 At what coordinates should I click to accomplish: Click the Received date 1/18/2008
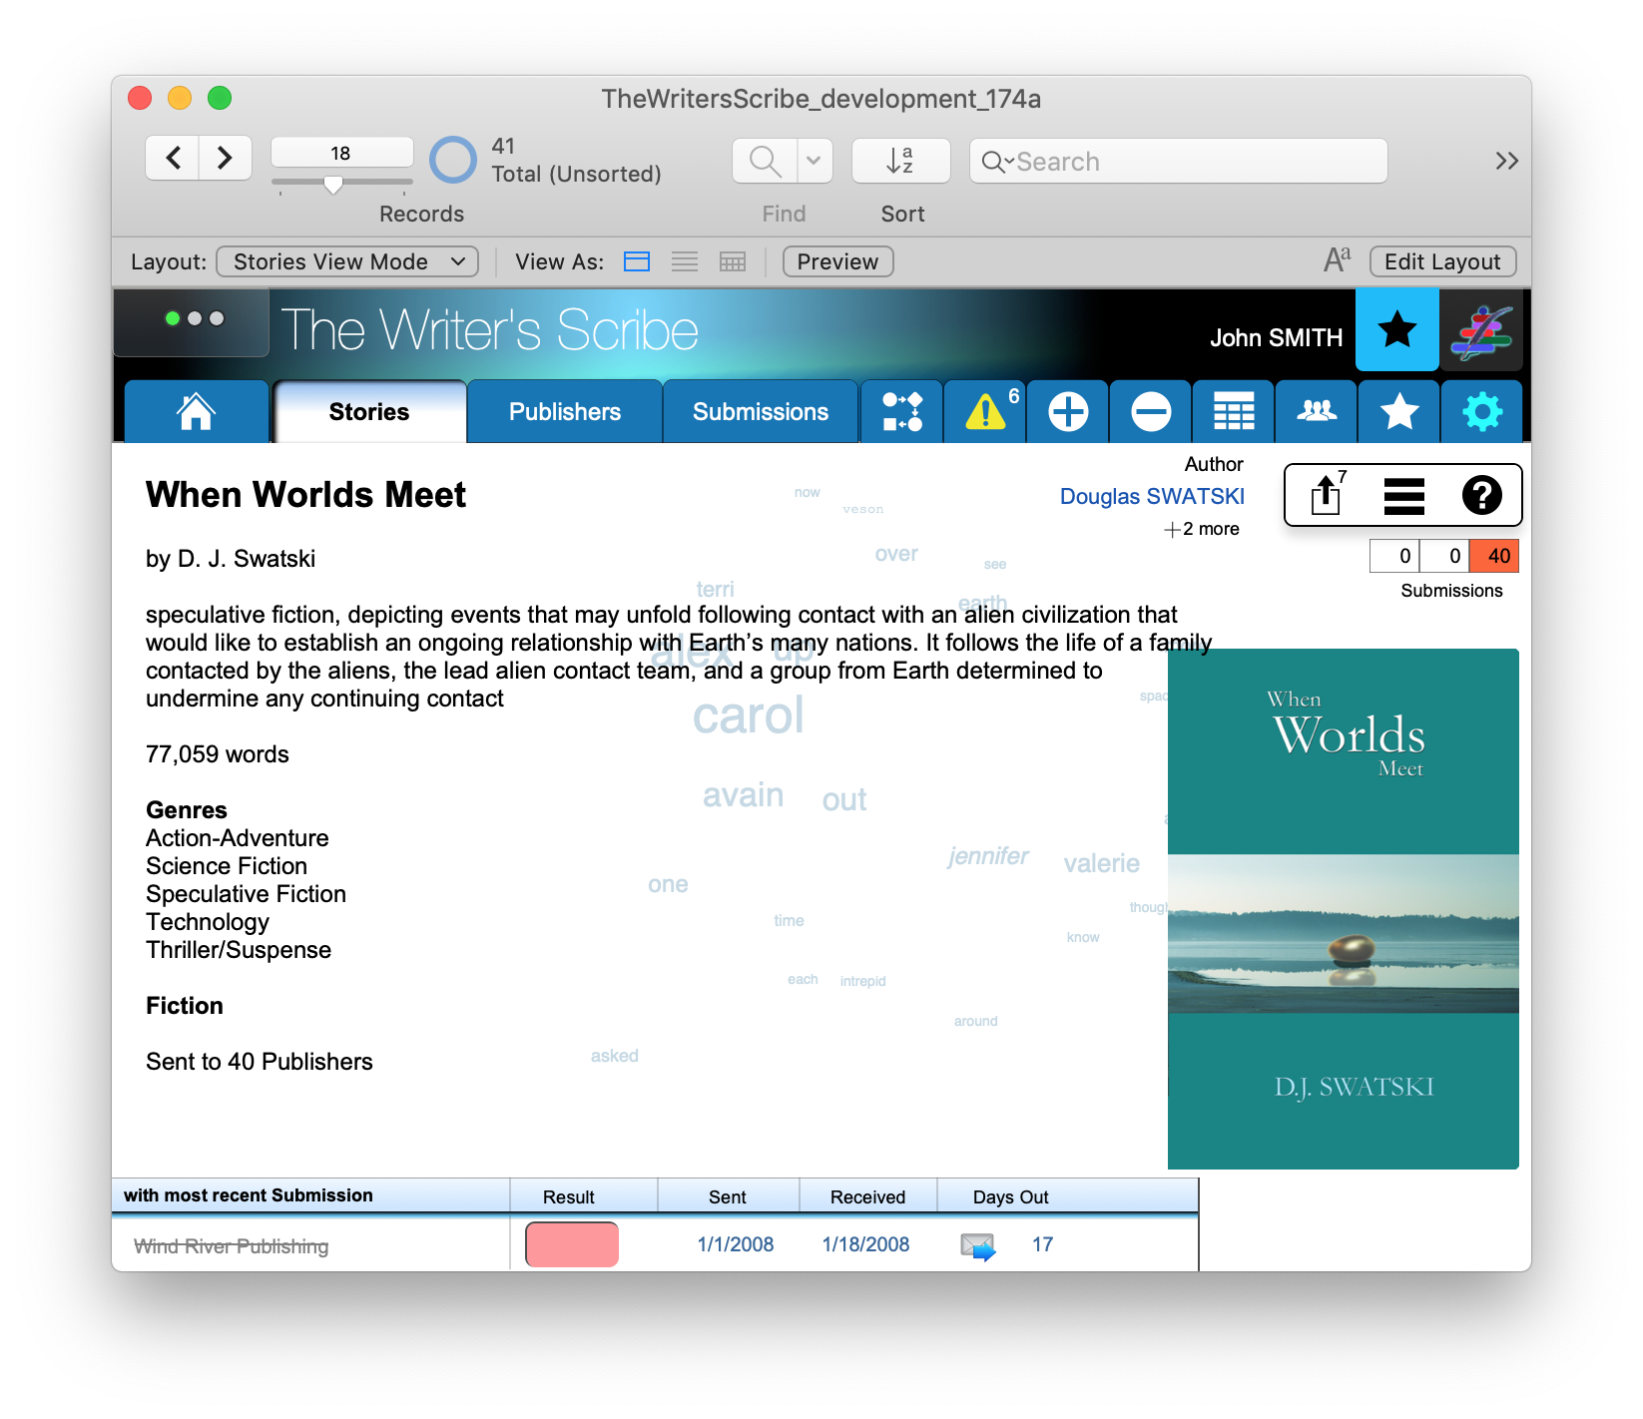[865, 1244]
